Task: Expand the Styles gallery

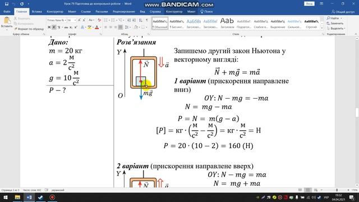Action: [x=322, y=28]
